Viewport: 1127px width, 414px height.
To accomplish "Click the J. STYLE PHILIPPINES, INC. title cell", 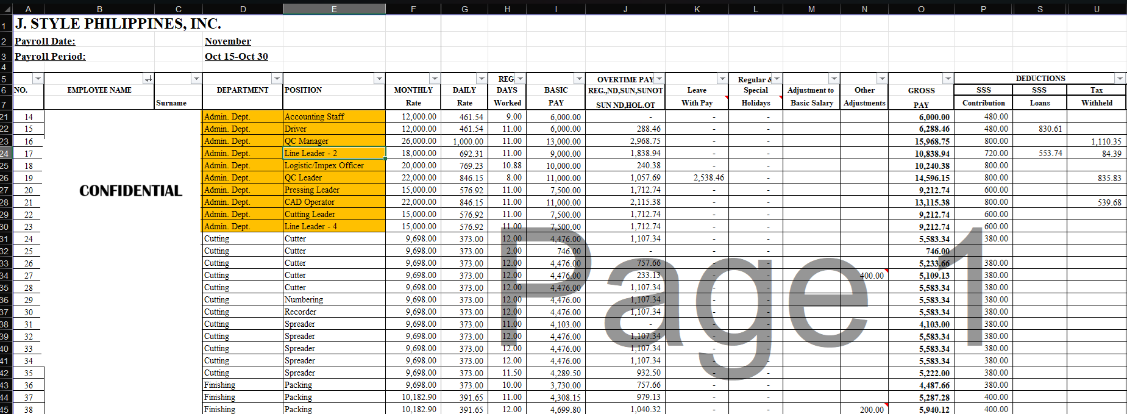I will click(118, 24).
